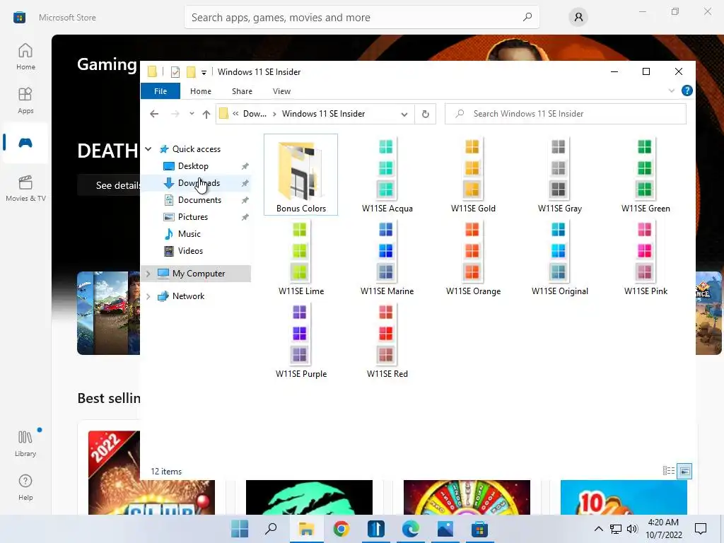Open Apps in Microsoft Store sidebar

(25, 100)
